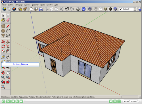Switch to Wireframe display mode
The image size is (142, 104).
point(96,9)
